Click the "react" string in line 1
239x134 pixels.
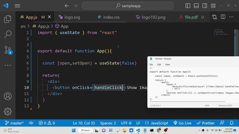point(108,32)
